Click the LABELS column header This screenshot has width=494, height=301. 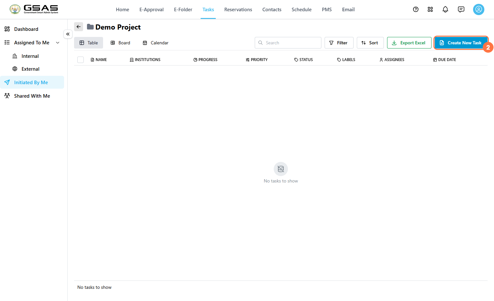click(x=346, y=60)
